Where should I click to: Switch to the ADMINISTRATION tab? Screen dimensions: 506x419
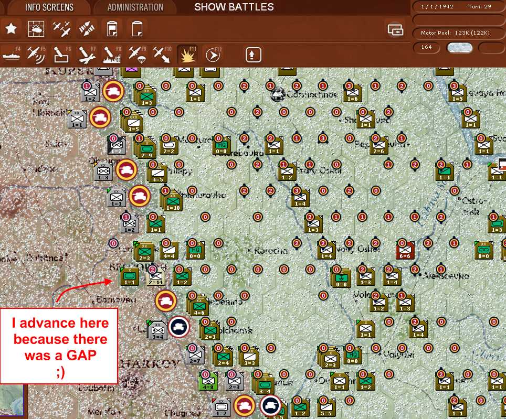click(135, 7)
